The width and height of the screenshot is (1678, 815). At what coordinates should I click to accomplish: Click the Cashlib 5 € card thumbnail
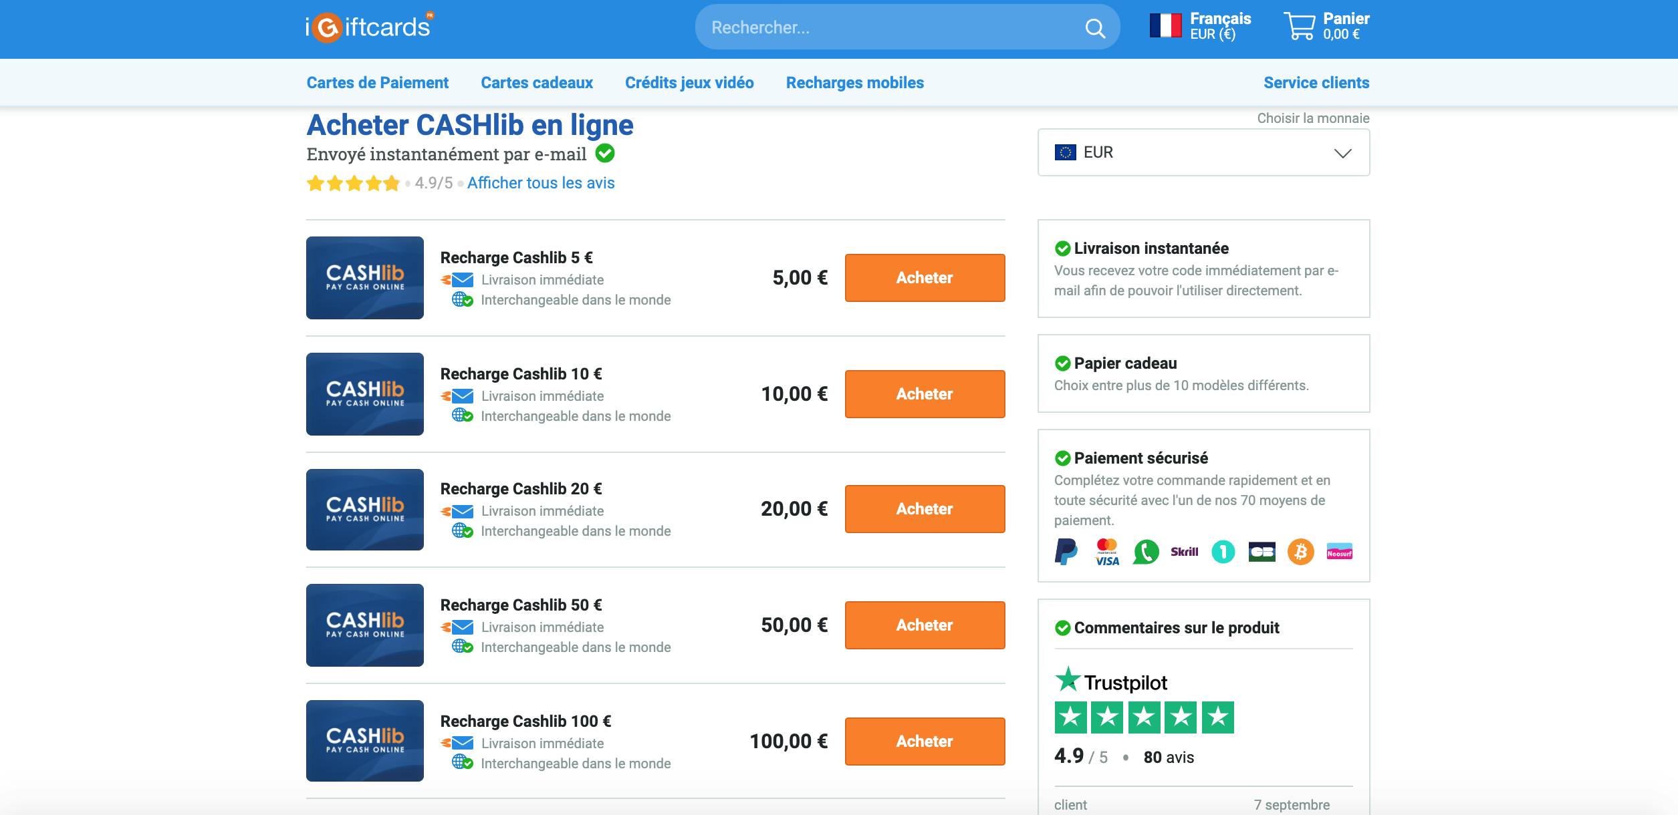365,278
